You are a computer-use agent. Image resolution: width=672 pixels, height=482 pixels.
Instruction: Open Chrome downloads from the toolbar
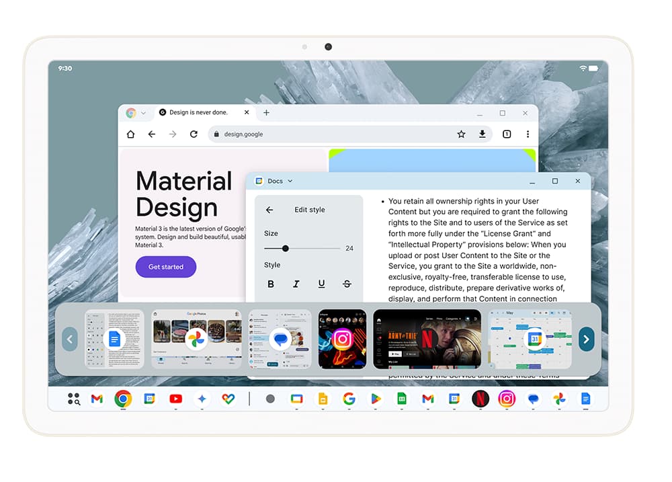coord(482,134)
